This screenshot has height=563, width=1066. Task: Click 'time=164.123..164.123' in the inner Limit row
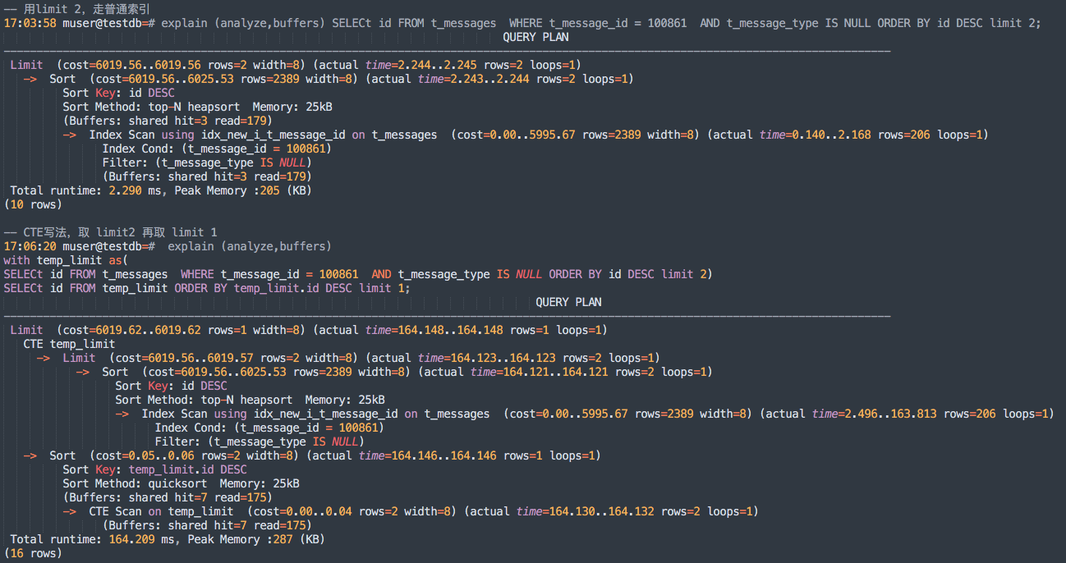point(487,358)
